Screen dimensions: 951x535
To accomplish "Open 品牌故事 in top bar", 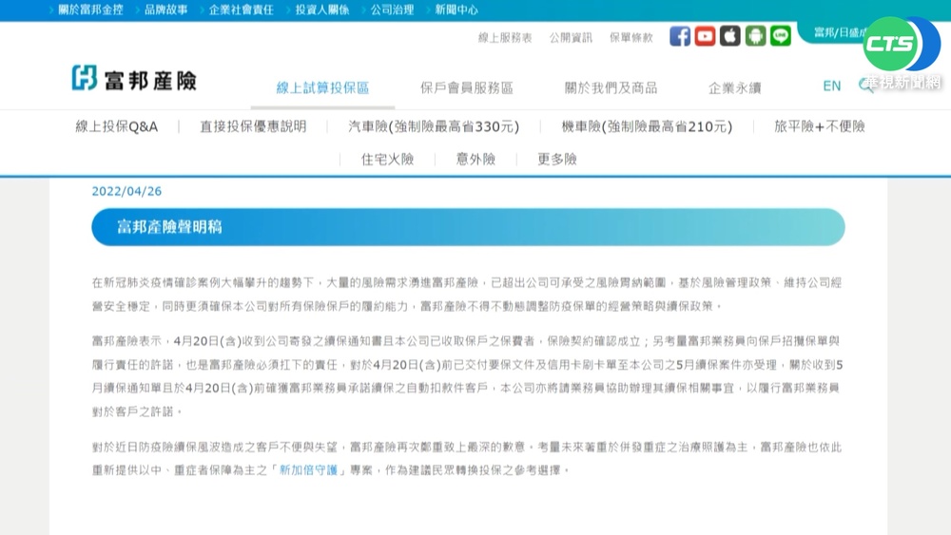I will pos(165,10).
